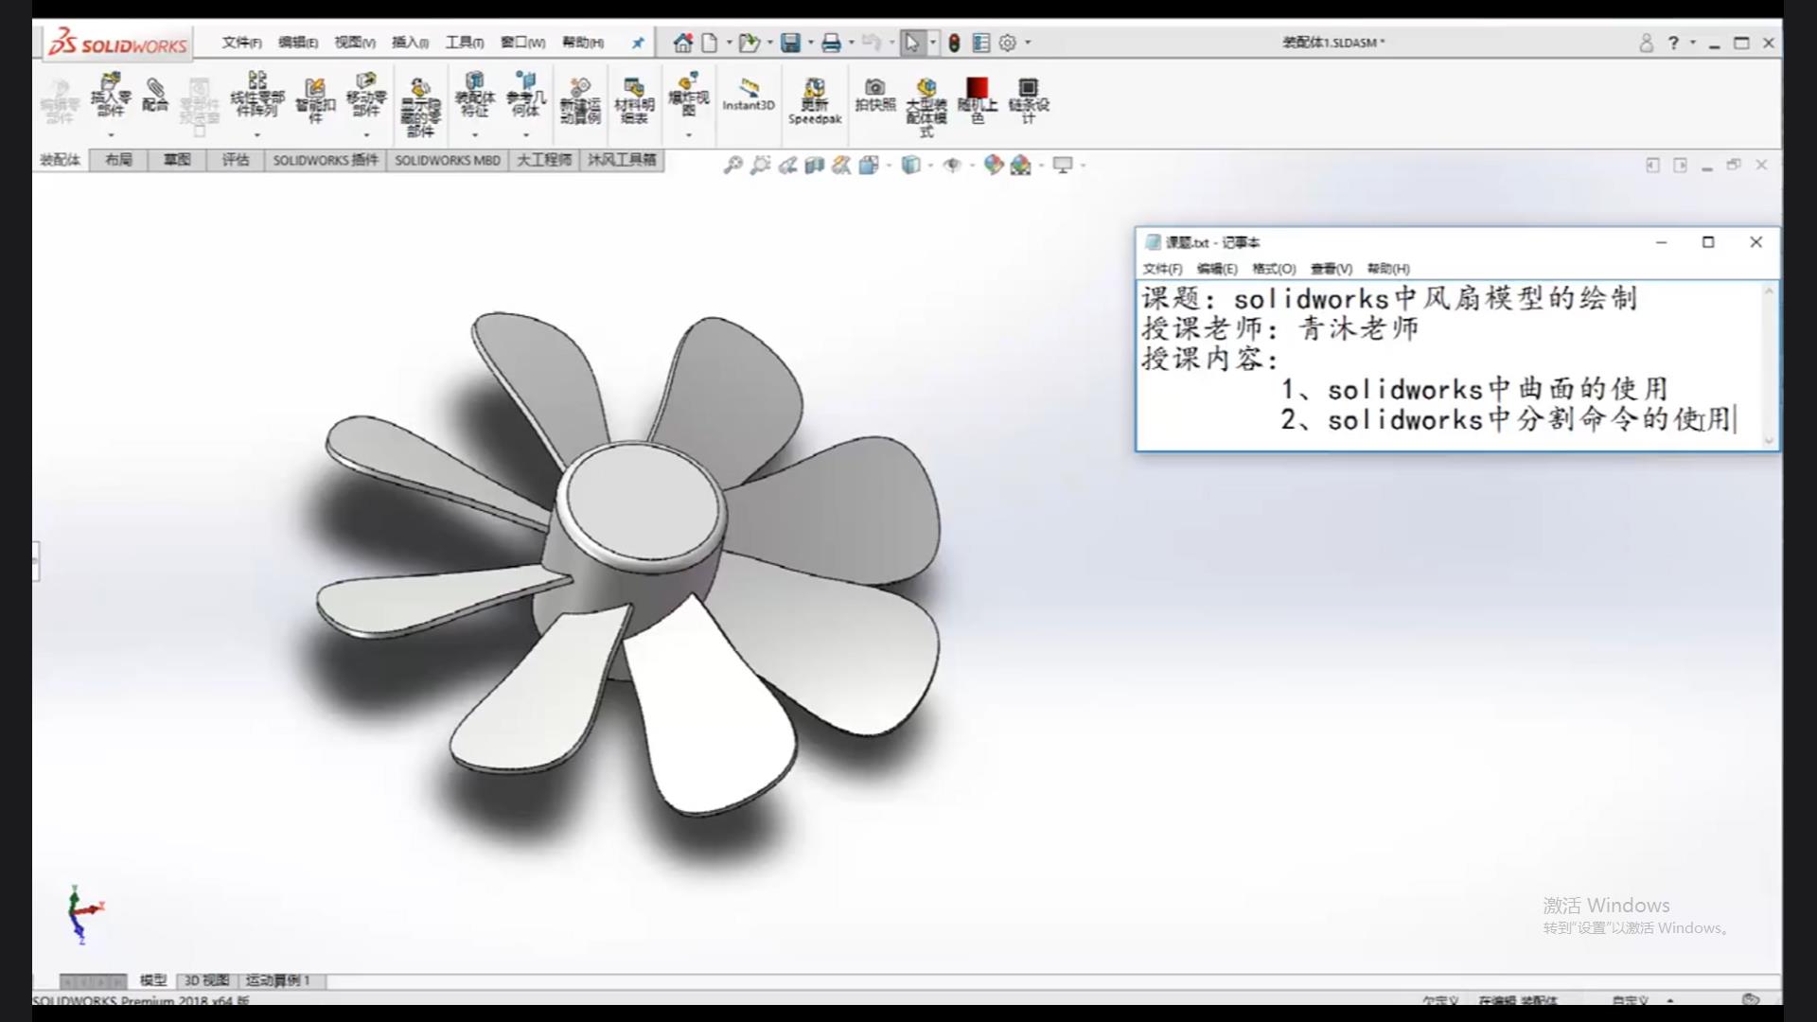Click Apply Scene icon in view toolbar
Image resolution: width=1817 pixels, height=1022 pixels.
tap(1020, 166)
